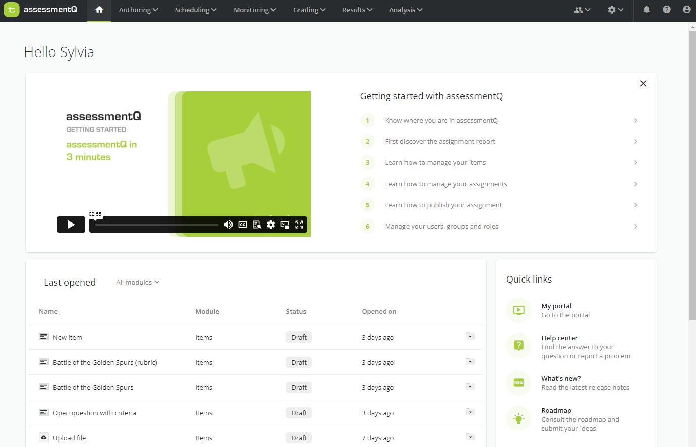Screen dimensions: 696x447
Task: Click the item icon for Open question with criteria
Action: coord(44,413)
